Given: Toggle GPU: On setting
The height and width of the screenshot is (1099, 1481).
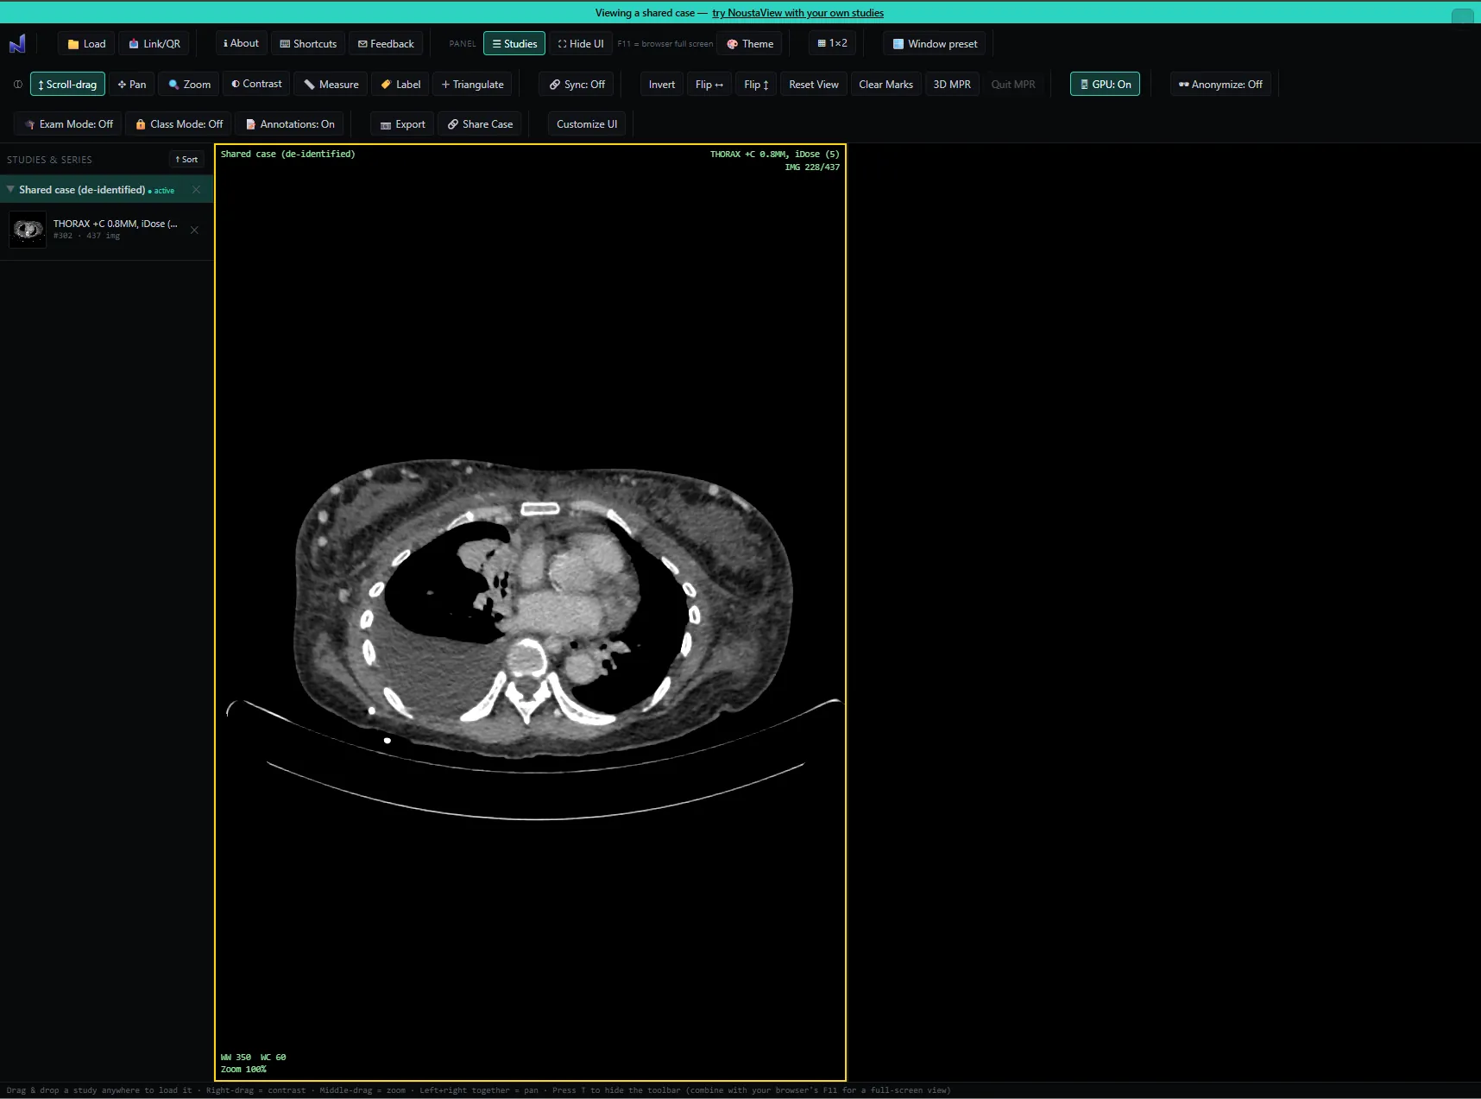Looking at the screenshot, I should [1105, 85].
